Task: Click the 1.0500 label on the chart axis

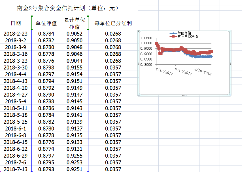Action: pos(146,38)
